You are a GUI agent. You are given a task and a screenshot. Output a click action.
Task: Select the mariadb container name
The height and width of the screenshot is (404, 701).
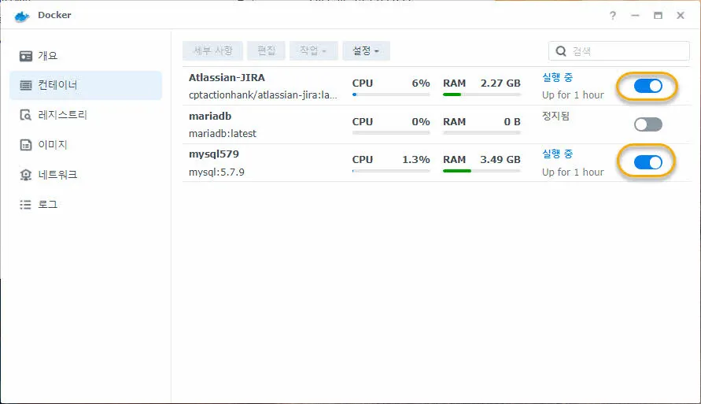210,117
